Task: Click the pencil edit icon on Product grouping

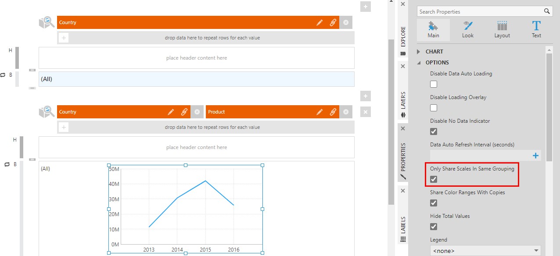Action: pyautogui.click(x=319, y=112)
